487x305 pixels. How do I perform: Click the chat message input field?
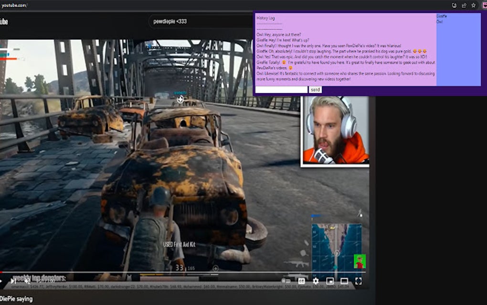click(281, 89)
